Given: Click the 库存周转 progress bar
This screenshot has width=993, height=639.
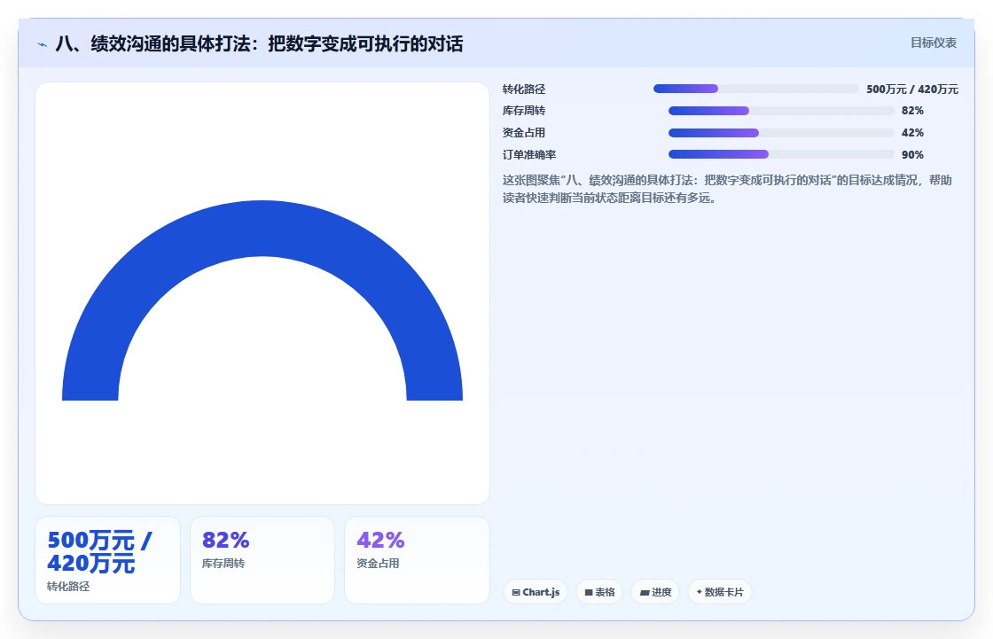Looking at the screenshot, I should click(781, 111).
